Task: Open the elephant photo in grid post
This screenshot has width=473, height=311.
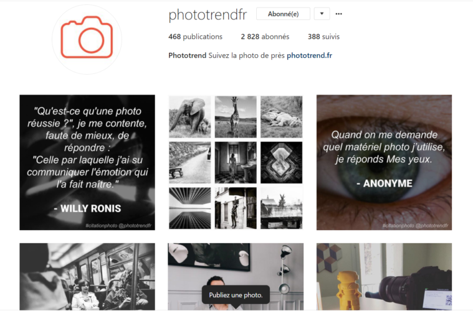Action: point(189,117)
